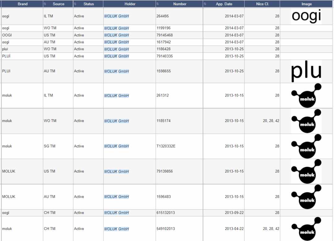
Task: Open MOLUK GmbH holder link for number 615132013
Action: 117,213
